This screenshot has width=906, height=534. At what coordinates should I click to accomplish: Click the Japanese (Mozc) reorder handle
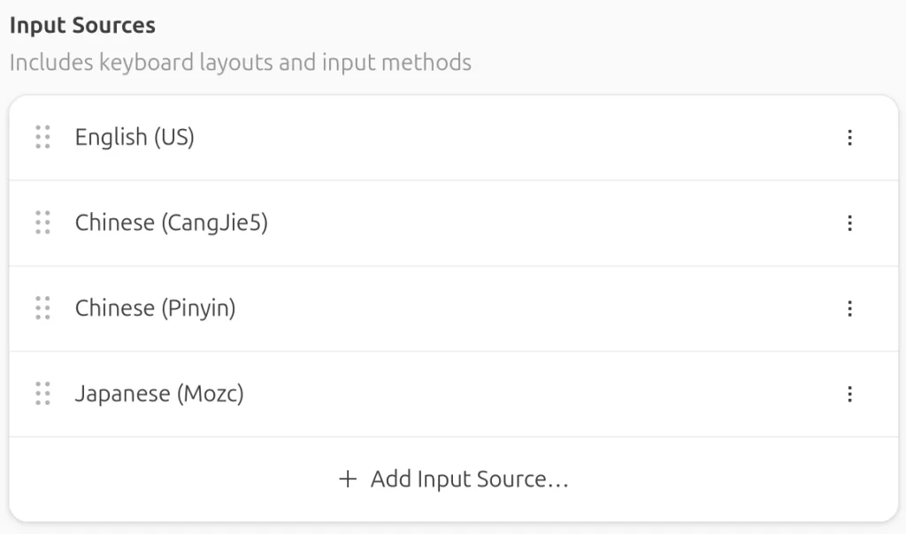(x=42, y=393)
